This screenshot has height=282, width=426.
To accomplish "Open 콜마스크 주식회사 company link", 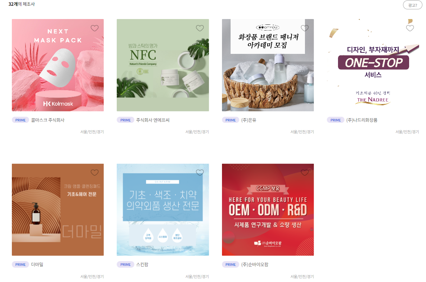I will click(48, 120).
